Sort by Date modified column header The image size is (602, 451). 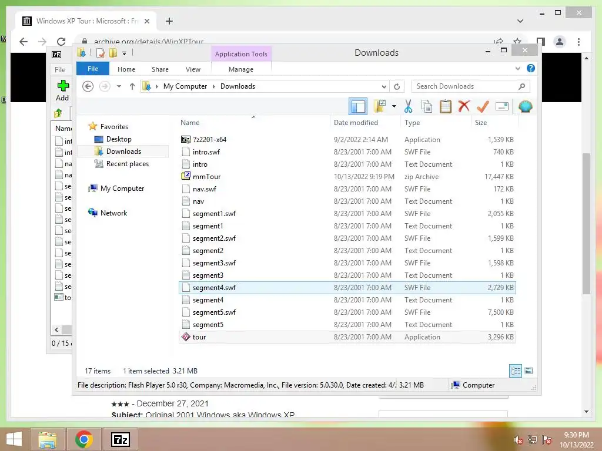click(x=356, y=123)
